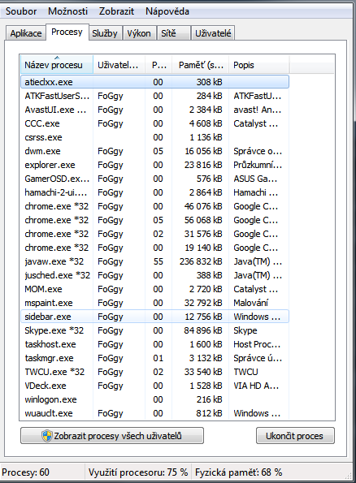Open the Možnosti menu
The width and height of the screenshot is (356, 483).
tap(67, 11)
